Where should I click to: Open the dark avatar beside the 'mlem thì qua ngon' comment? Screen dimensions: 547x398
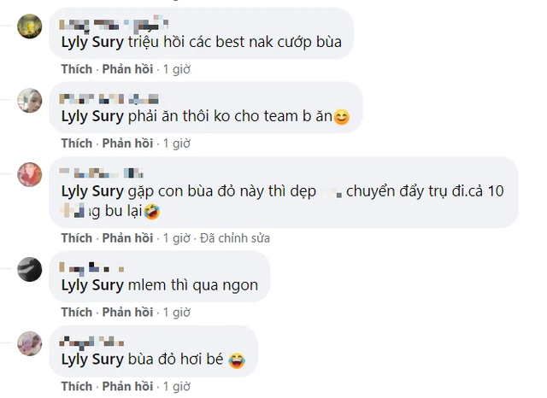pos(30,269)
